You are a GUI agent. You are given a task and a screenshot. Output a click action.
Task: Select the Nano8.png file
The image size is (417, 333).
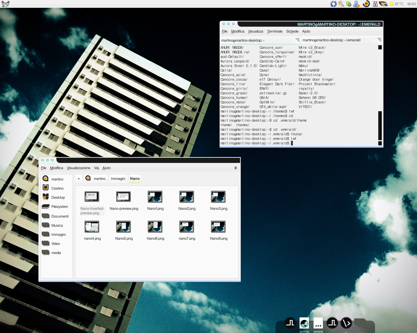(x=218, y=231)
